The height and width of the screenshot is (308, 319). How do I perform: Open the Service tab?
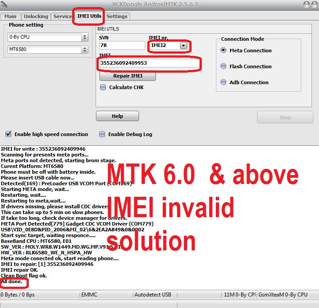pos(62,16)
